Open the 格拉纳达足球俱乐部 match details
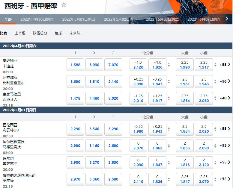 [19, 175]
